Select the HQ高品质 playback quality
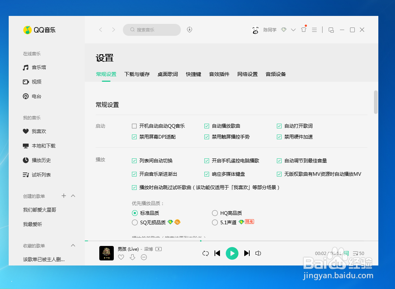Image resolution: width=395 pixels, height=289 pixels. click(215, 213)
